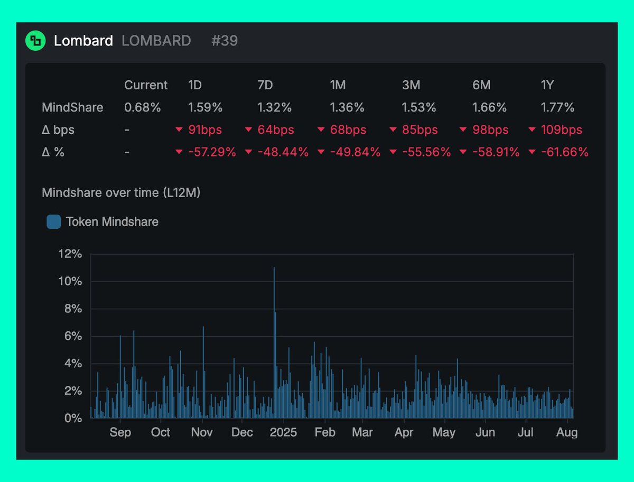
Task: Click the 6M MindShare value 1.66%
Action: [x=490, y=108]
